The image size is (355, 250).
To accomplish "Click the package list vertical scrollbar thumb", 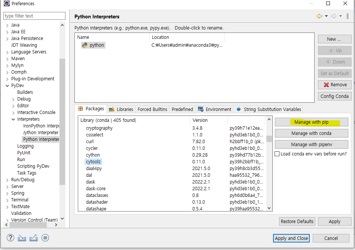I will 269,139.
